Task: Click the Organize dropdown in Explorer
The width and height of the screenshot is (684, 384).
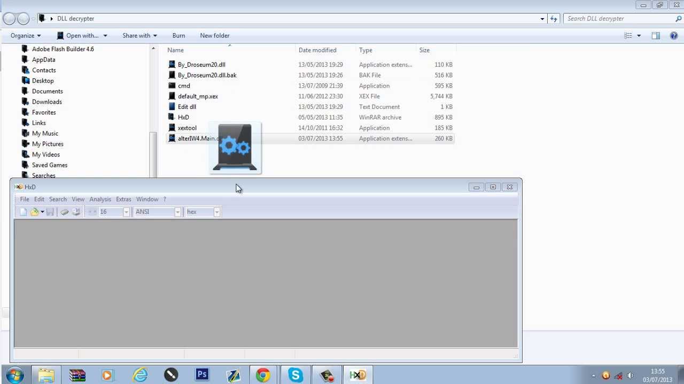Action: pos(26,36)
